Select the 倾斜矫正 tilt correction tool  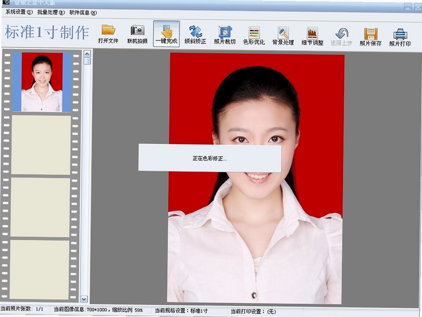point(195,35)
